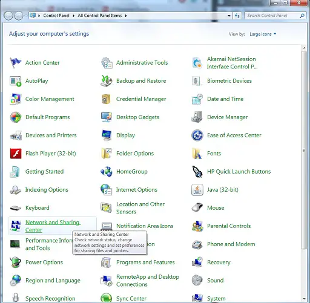Click the Back navigation button
Screen dimensions: 310x303
[8, 16]
